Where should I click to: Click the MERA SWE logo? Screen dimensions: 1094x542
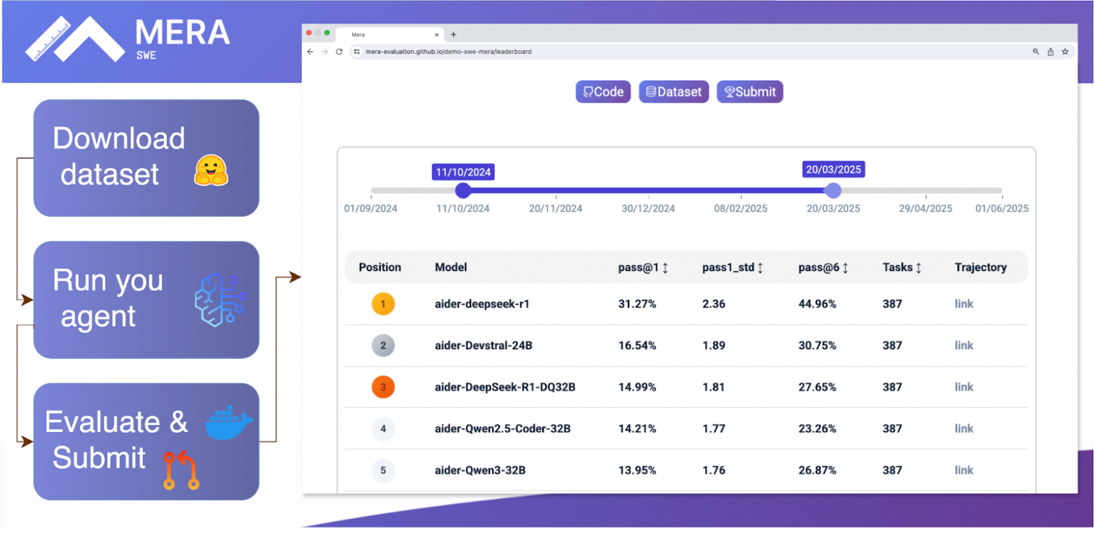(128, 39)
